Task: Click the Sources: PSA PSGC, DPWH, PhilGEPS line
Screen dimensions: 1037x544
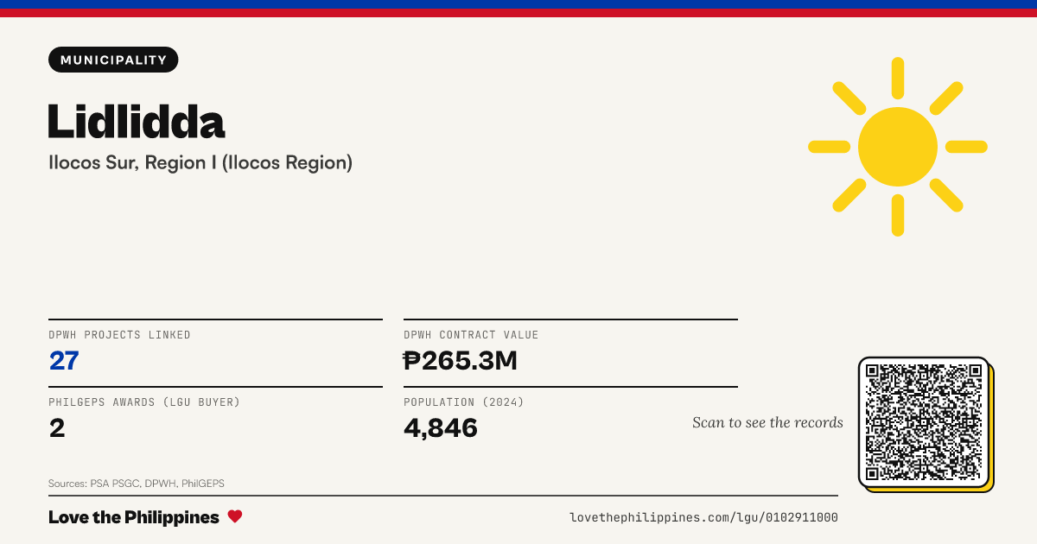Action: click(x=137, y=484)
